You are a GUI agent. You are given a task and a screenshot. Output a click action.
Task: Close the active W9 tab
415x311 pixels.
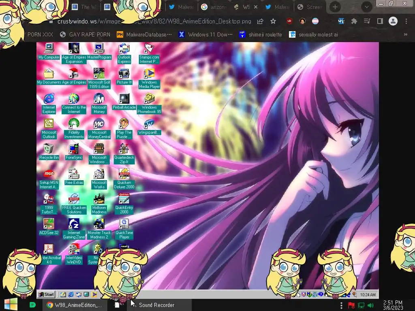tap(256, 7)
